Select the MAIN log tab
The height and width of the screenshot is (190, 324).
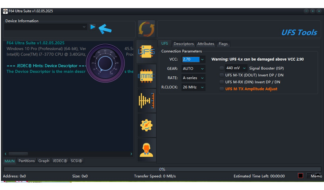(x=10, y=161)
